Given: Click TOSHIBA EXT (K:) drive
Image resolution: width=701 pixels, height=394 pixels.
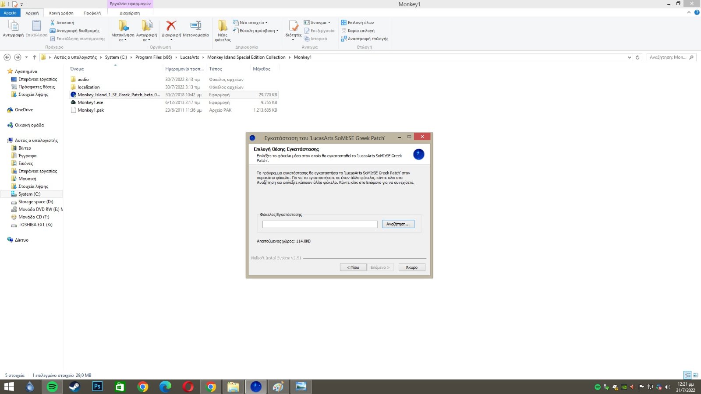Looking at the screenshot, I should tap(35, 225).
